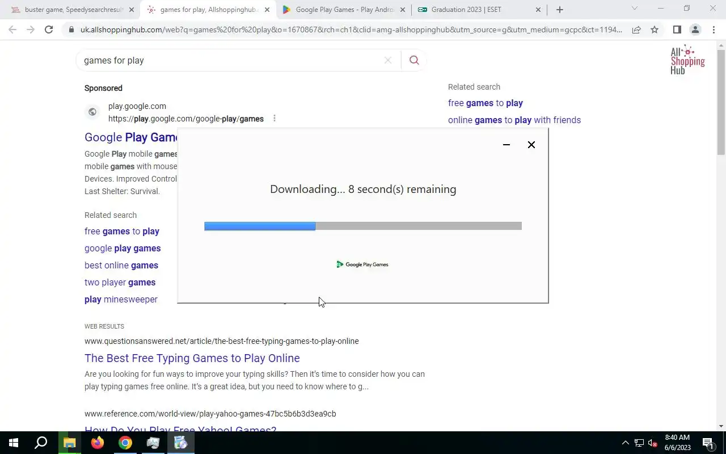726x454 pixels.
Task: Open best online games related search
Action: [121, 265]
